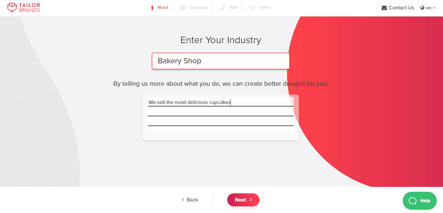Click the Tailor Brands logo icon
The image size is (443, 213).
coord(12,8)
